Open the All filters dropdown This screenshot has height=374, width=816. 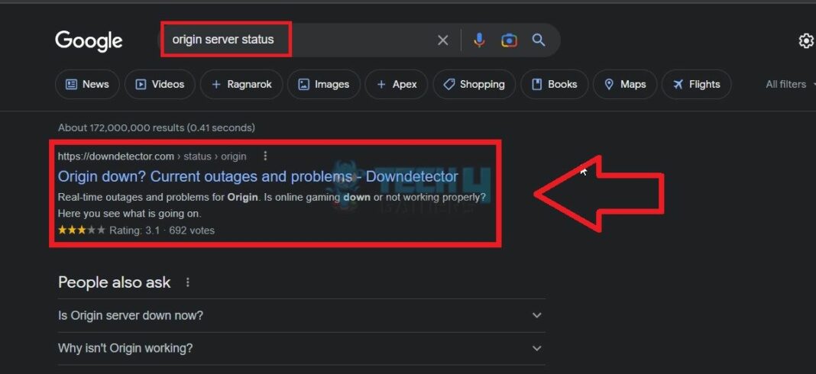pos(787,84)
